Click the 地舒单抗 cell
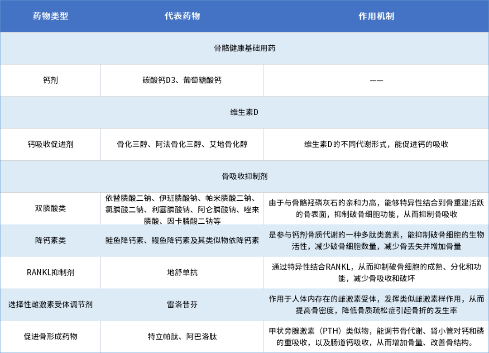 [x=182, y=272]
